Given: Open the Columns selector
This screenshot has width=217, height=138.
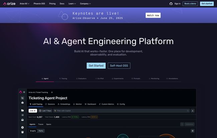Looking at the screenshot, I should (189, 124).
